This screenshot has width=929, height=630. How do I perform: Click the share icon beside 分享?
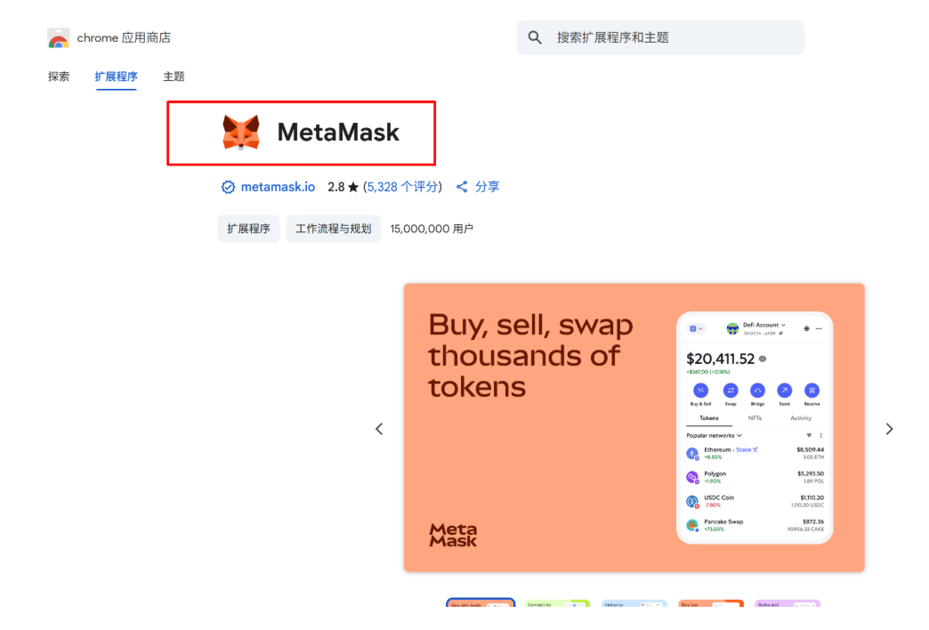[x=462, y=187]
